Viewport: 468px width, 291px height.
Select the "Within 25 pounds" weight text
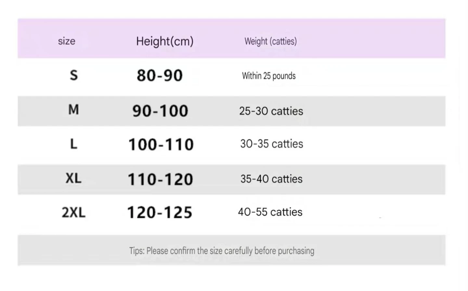(269, 76)
